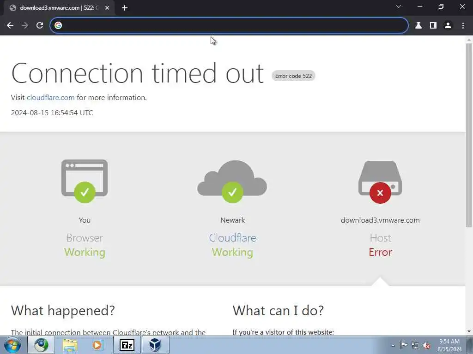The height and width of the screenshot is (354, 473).
Task: Click the Error status under Host
Action: click(x=381, y=252)
